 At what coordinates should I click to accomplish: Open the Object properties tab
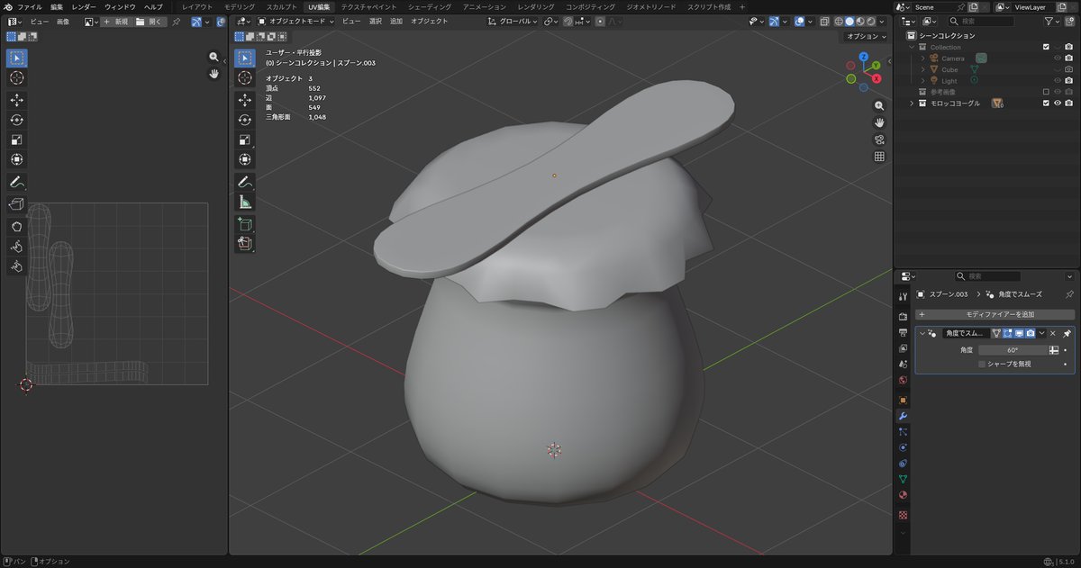point(903,400)
